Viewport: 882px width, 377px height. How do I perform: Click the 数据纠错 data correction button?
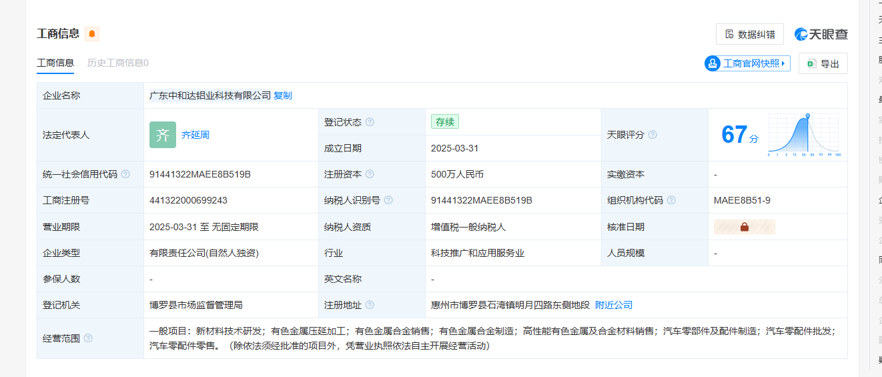pyautogui.click(x=749, y=35)
